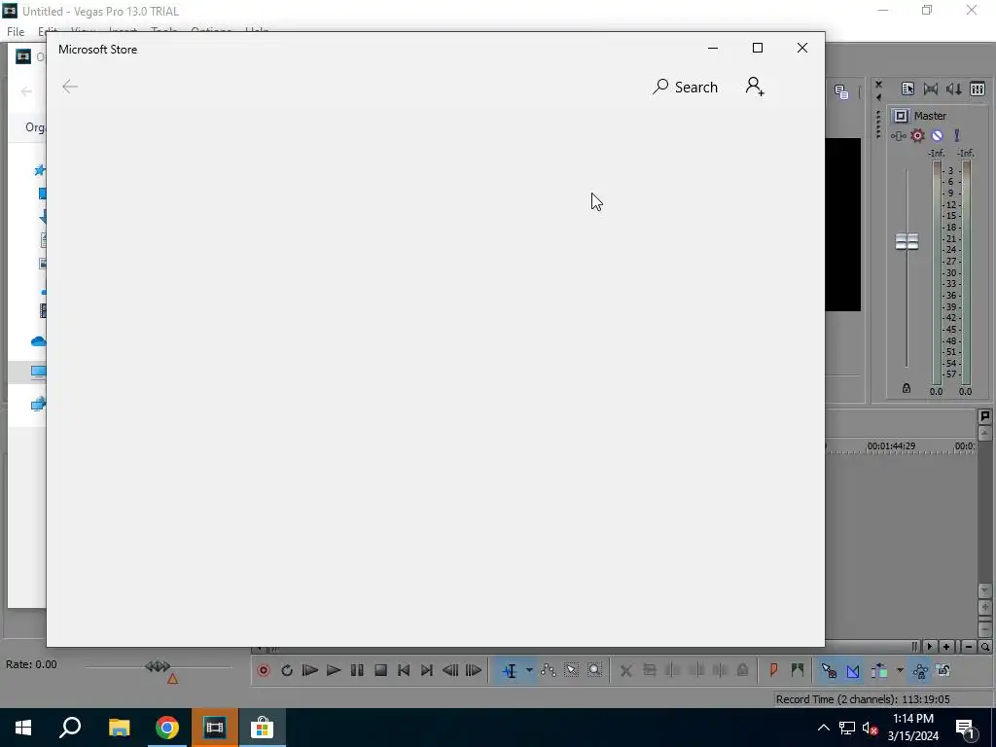Close the Master Bus docked window
The height and width of the screenshot is (747, 996).
878,84
